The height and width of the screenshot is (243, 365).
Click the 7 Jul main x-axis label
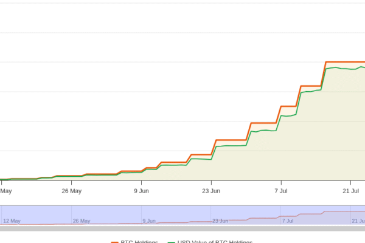(280, 191)
